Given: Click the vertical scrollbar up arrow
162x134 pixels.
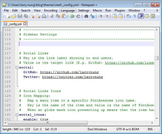Looking at the screenshot, I should 157,30.
